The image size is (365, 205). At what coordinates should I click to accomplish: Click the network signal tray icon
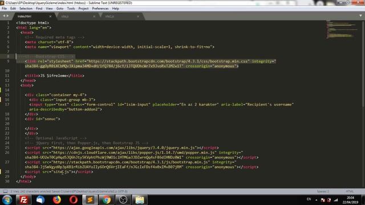pyautogui.click(x=336, y=200)
